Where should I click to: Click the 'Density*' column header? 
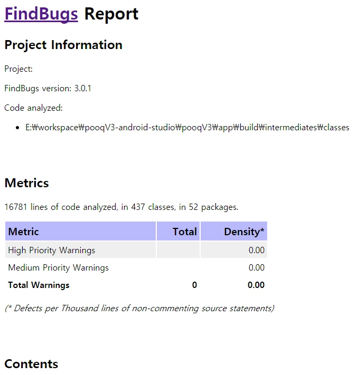pyautogui.click(x=234, y=231)
